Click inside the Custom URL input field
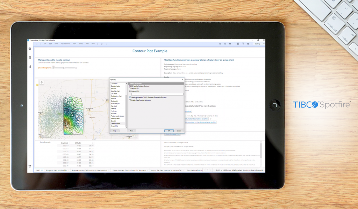 click(157, 94)
